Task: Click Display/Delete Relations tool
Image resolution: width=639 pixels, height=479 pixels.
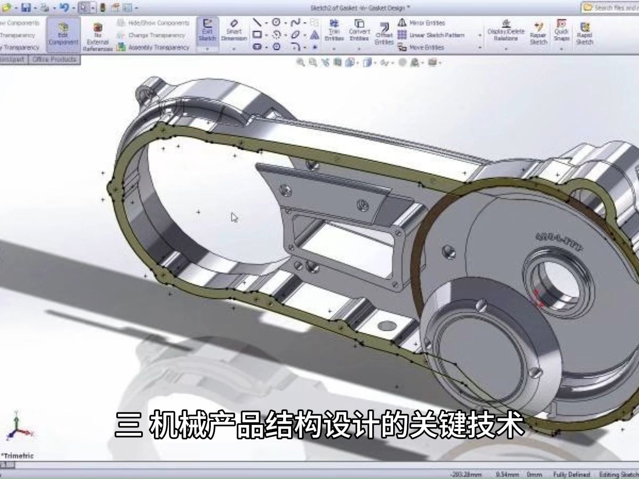Action: click(x=506, y=30)
